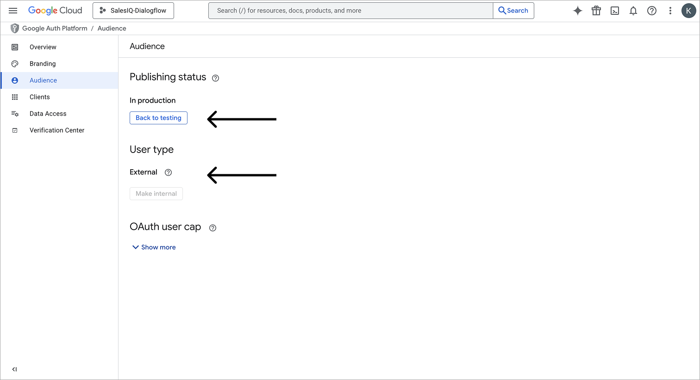Activate Cloud Shell terminal icon
700x380 pixels.
(615, 11)
